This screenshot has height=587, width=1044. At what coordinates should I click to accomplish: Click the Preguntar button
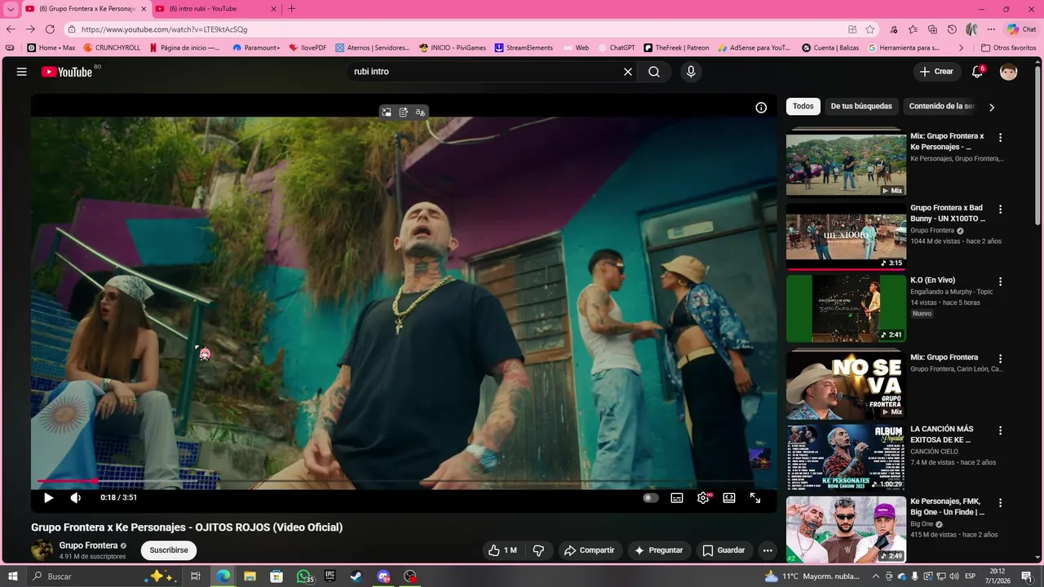pos(659,550)
